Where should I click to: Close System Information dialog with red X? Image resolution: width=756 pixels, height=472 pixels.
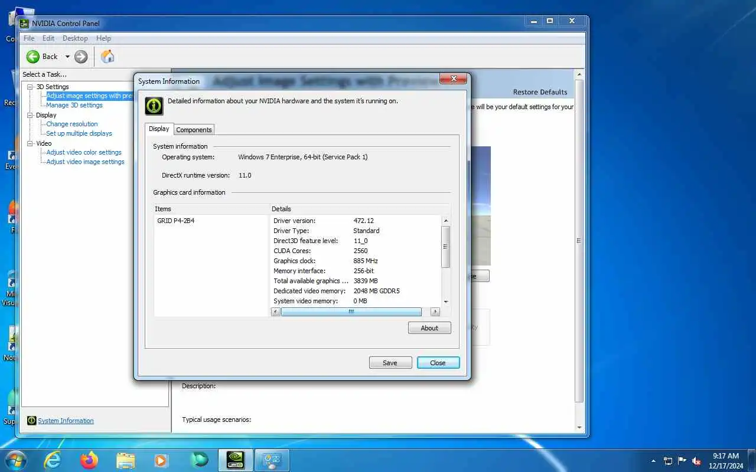pos(454,78)
